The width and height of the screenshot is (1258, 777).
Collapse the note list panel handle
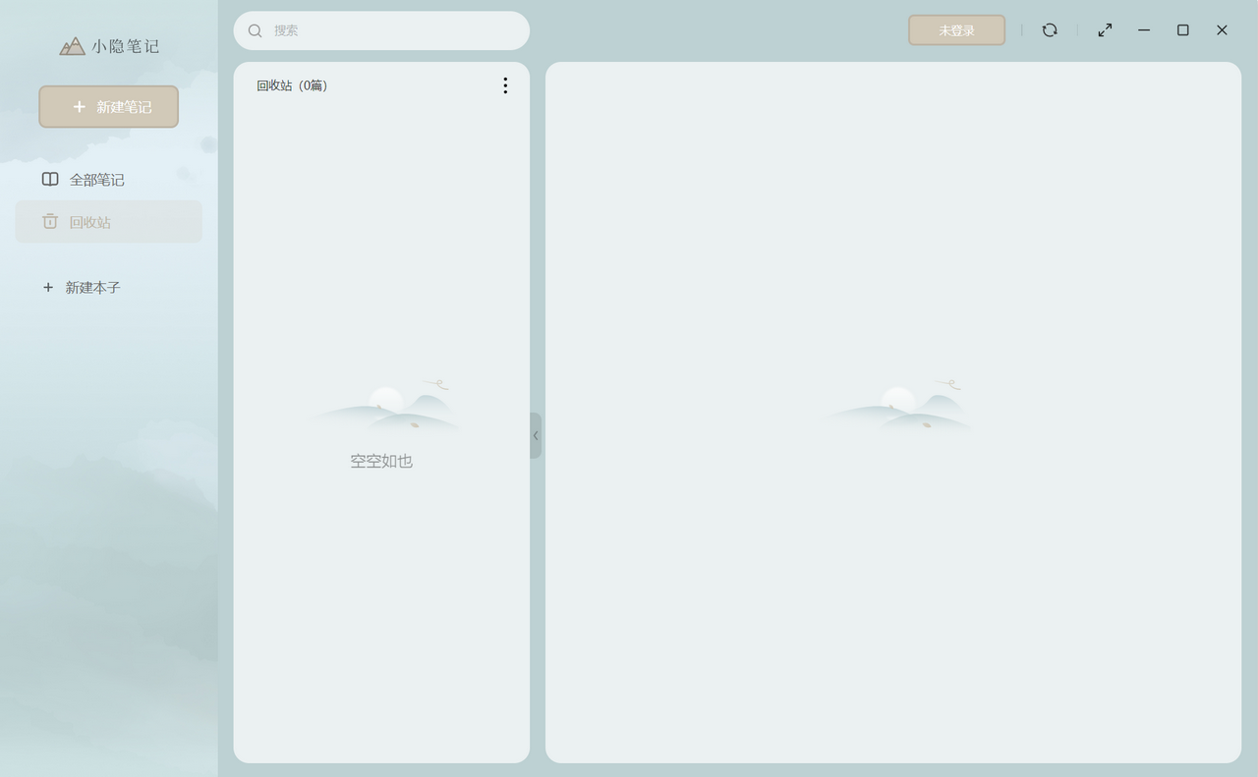(536, 435)
